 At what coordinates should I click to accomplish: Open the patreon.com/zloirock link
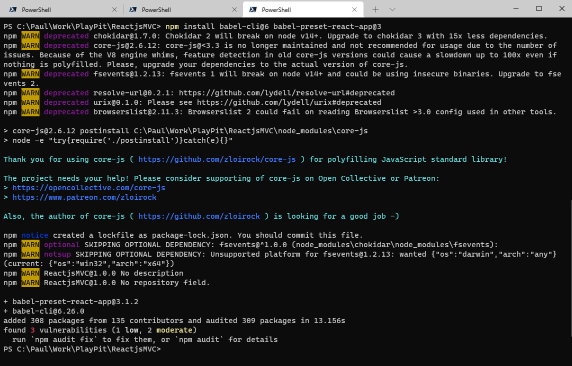[84, 197]
